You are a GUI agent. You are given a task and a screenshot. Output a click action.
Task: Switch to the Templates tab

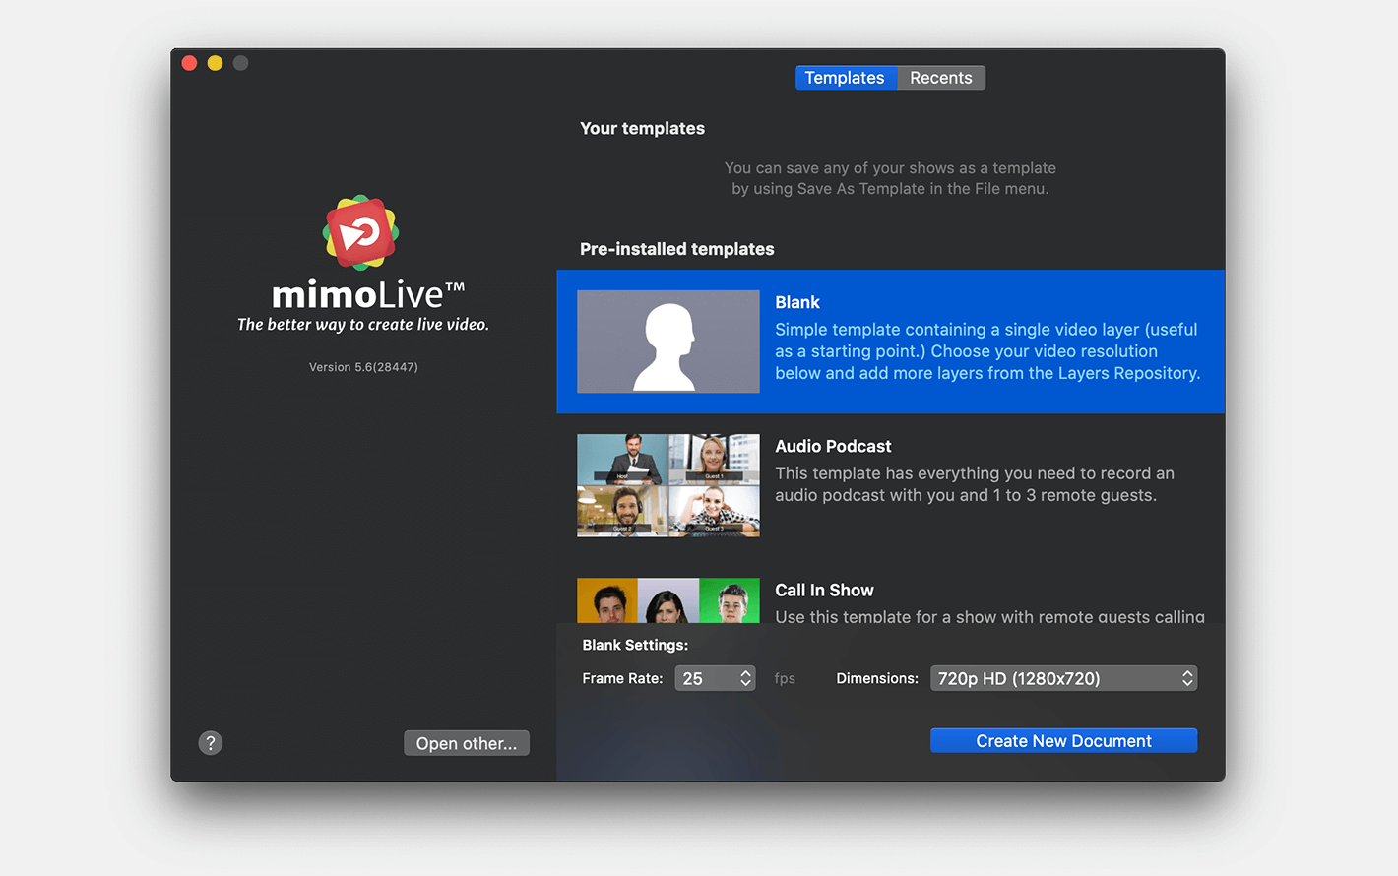[845, 78]
